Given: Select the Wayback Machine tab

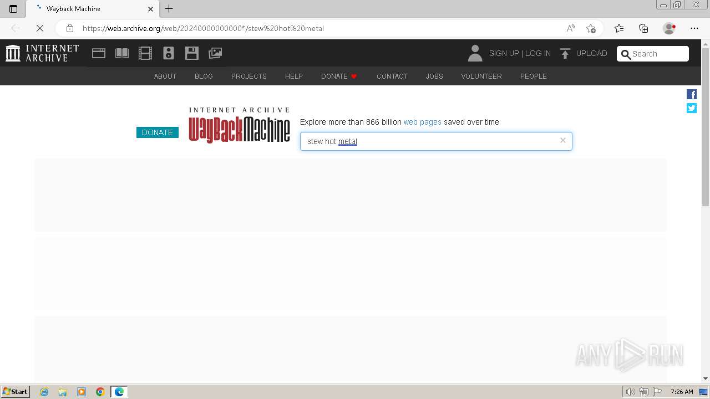Looking at the screenshot, I should (93, 9).
